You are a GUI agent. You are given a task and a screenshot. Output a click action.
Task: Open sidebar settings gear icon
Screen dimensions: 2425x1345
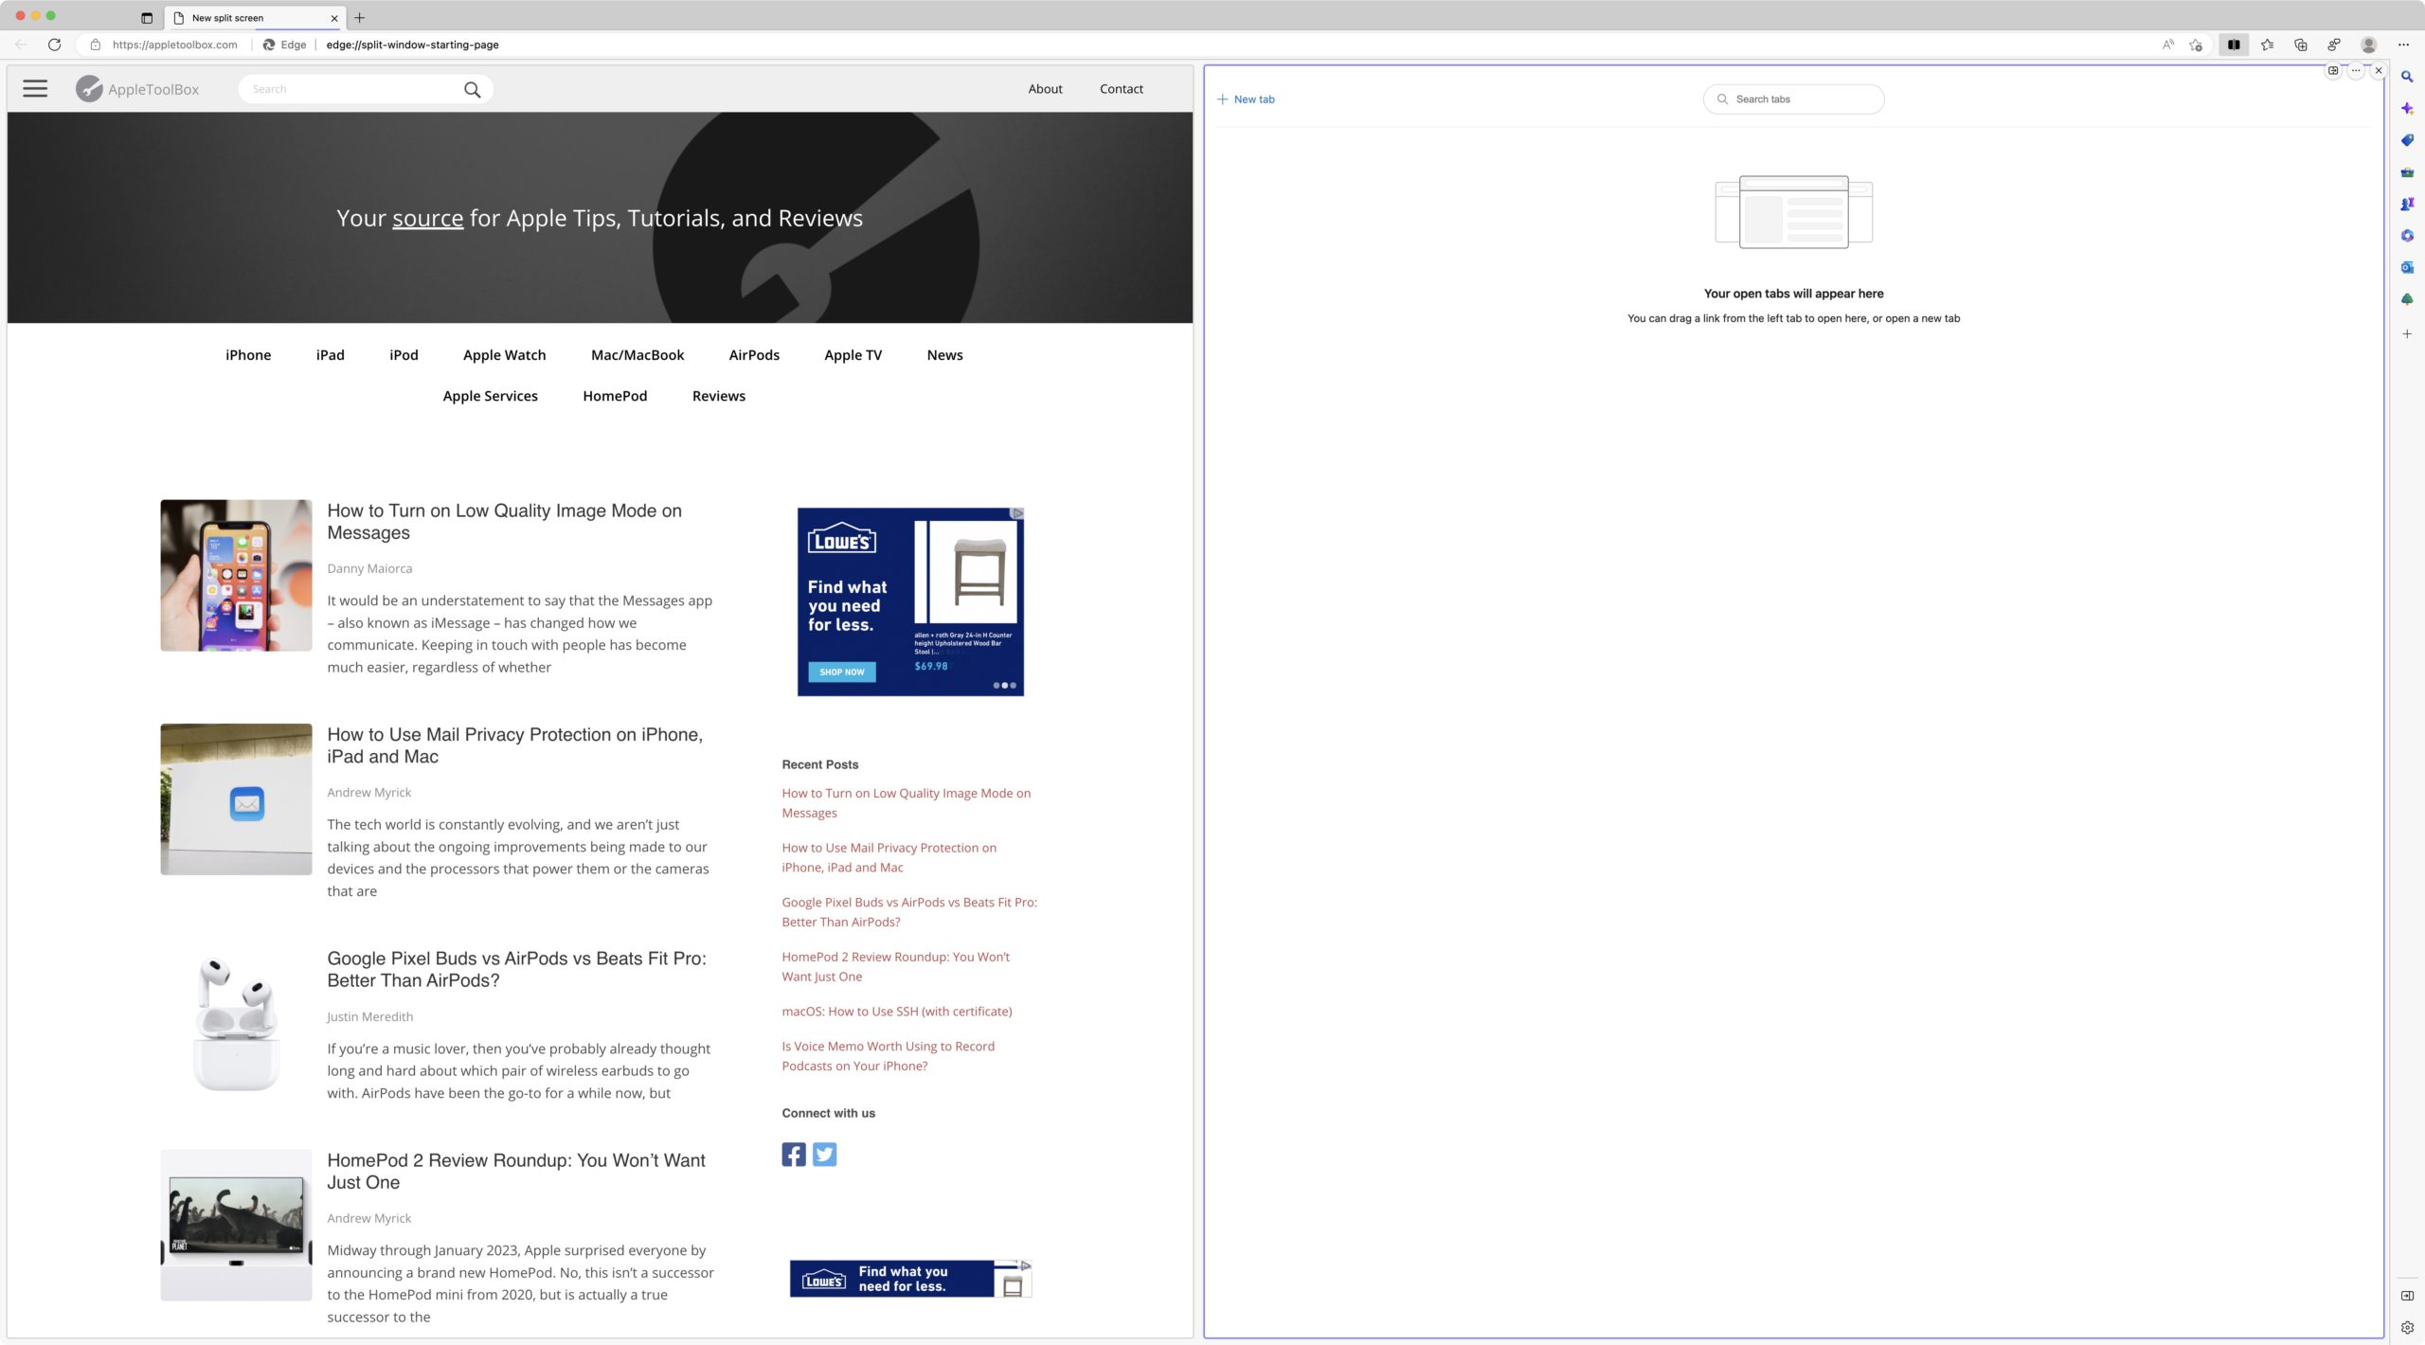click(2407, 1327)
